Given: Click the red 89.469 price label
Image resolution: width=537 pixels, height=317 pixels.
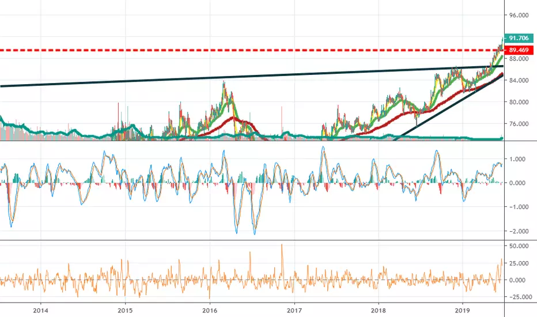Looking at the screenshot, I should [x=519, y=50].
